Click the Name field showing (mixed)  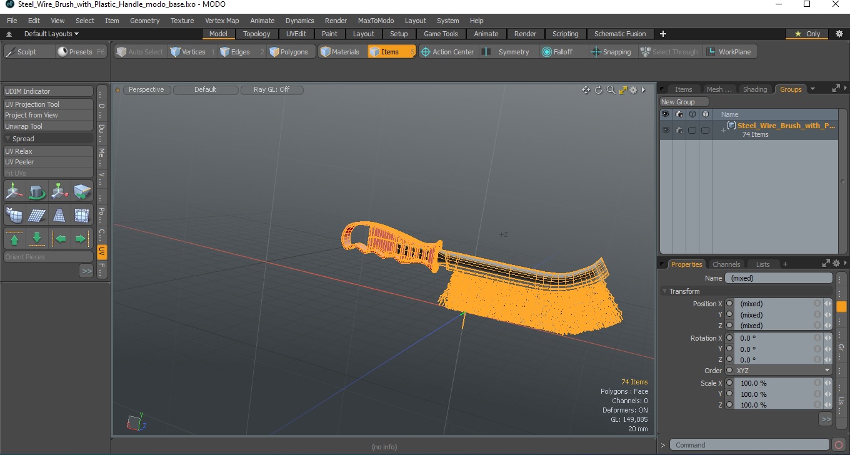(778, 278)
